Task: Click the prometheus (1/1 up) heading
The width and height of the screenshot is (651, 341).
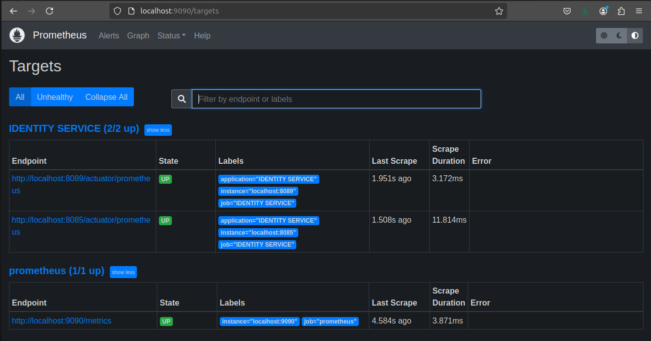Action: click(56, 271)
